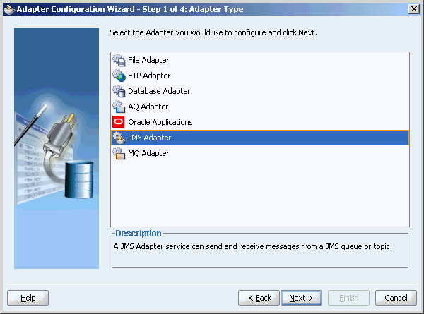Click the JMS Adapter description text

(252, 246)
